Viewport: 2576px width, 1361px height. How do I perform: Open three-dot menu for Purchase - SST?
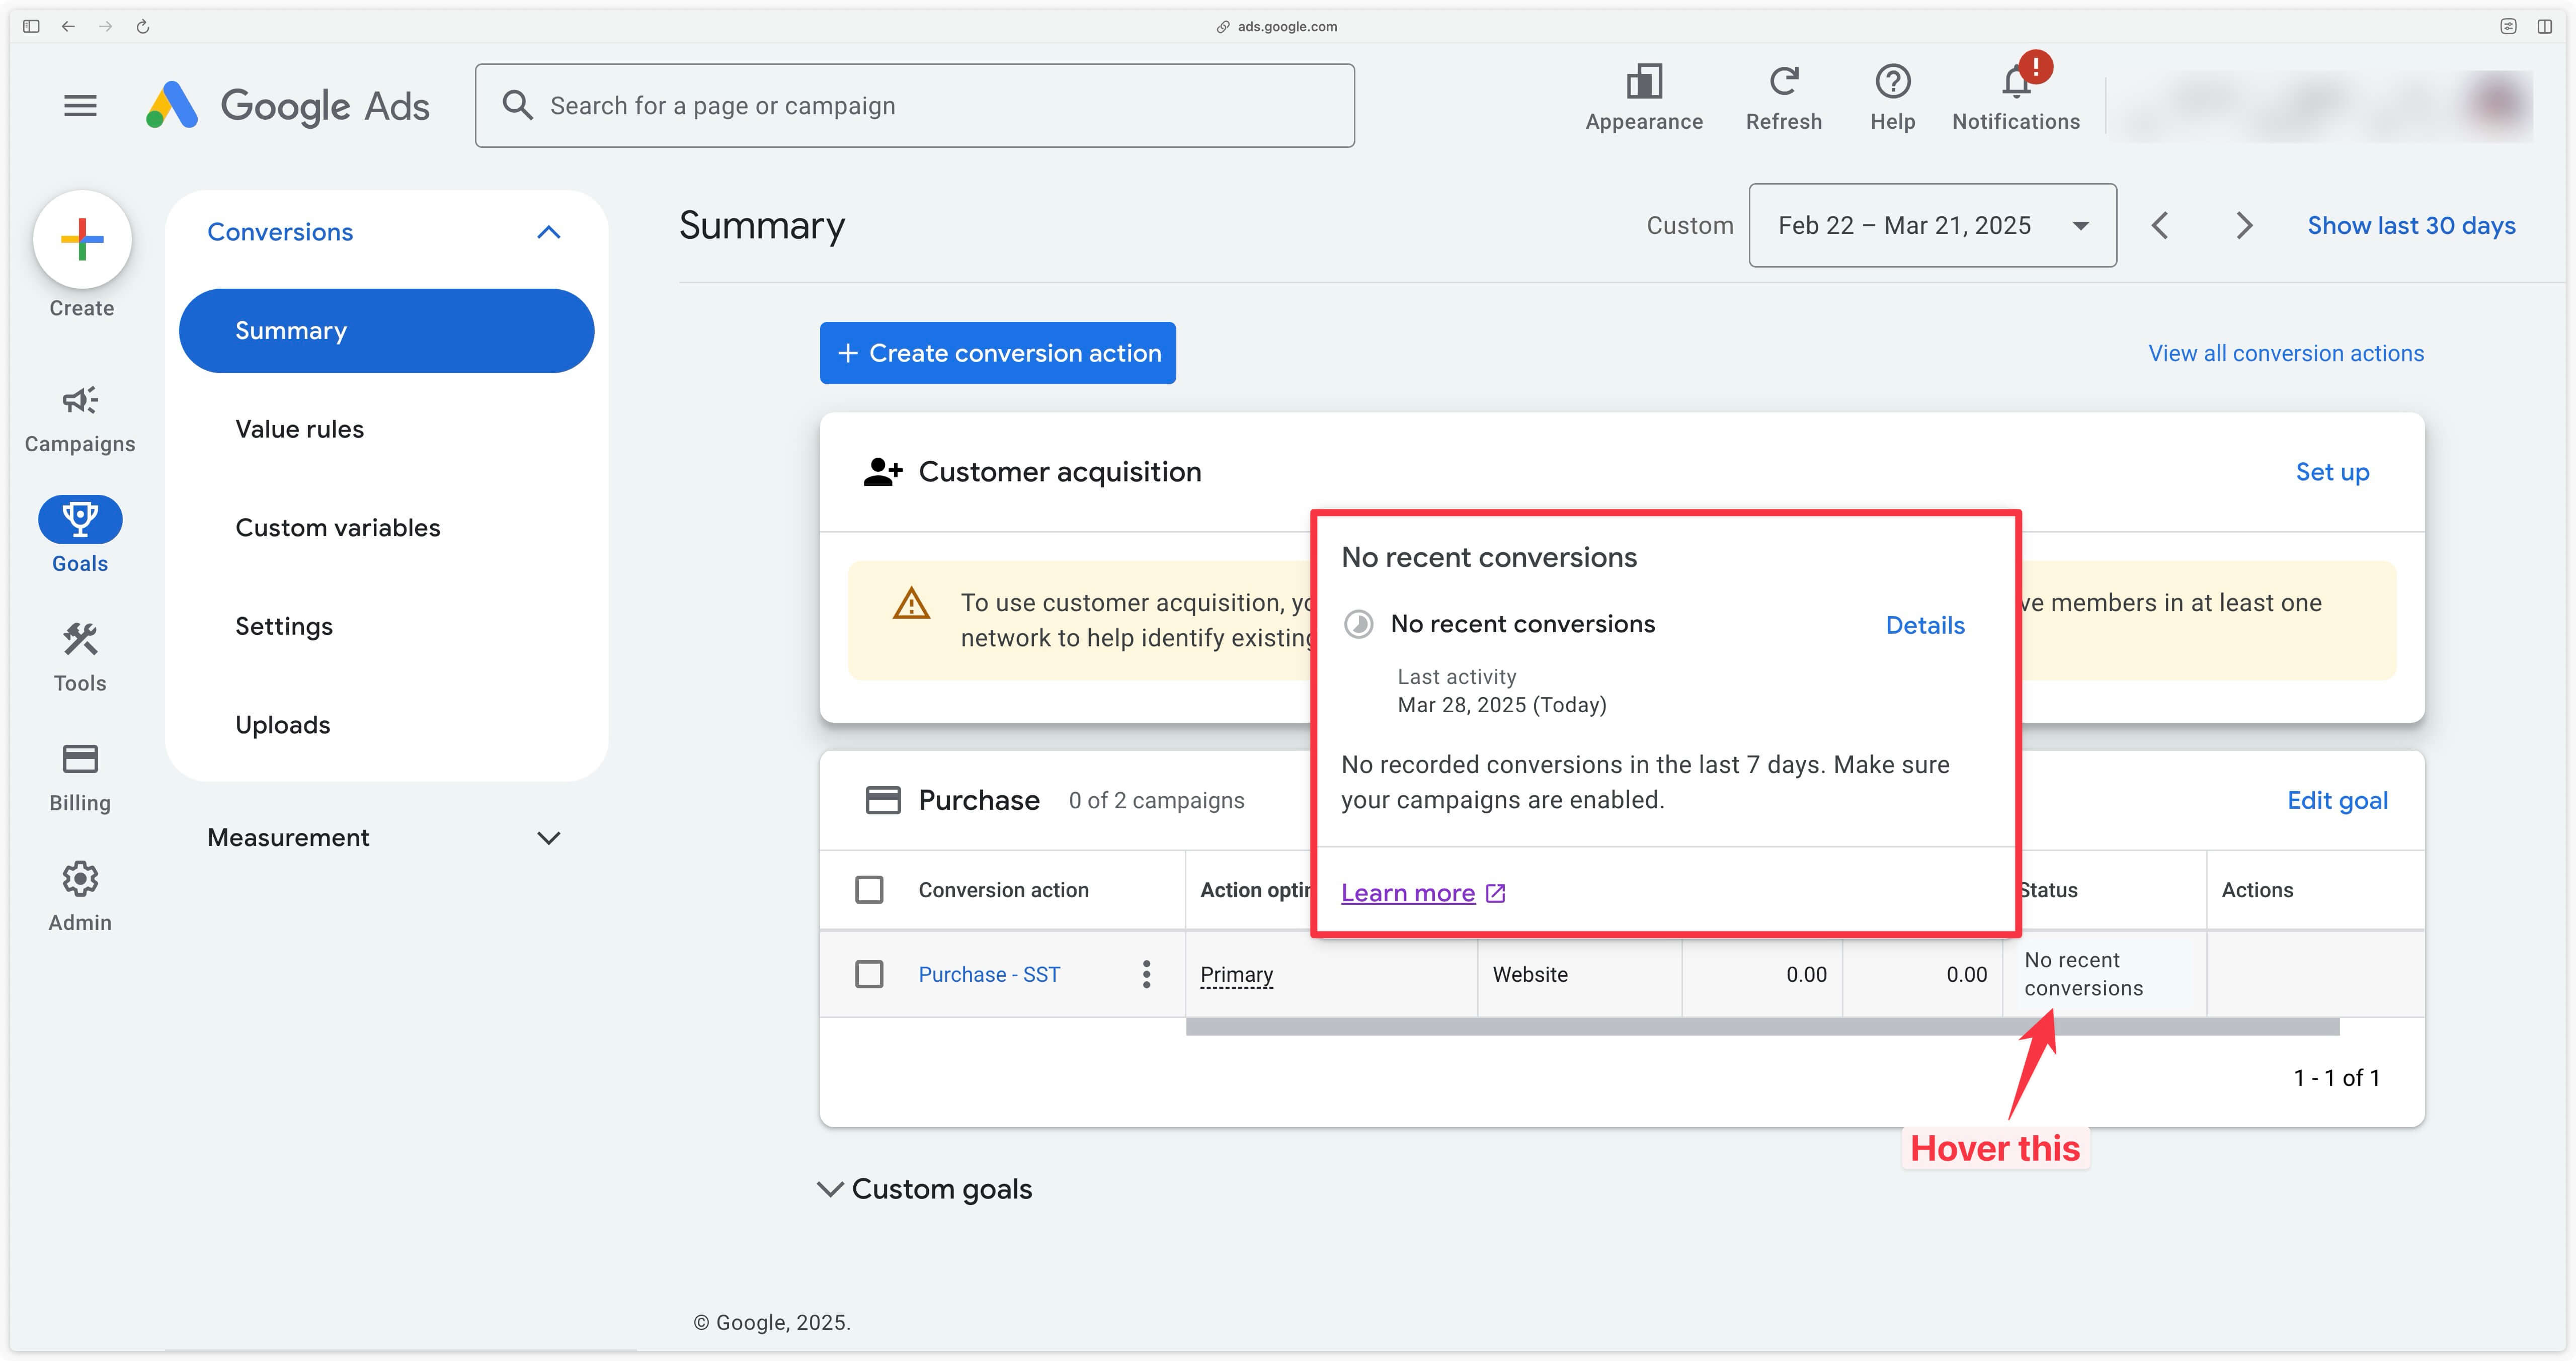tap(1146, 974)
